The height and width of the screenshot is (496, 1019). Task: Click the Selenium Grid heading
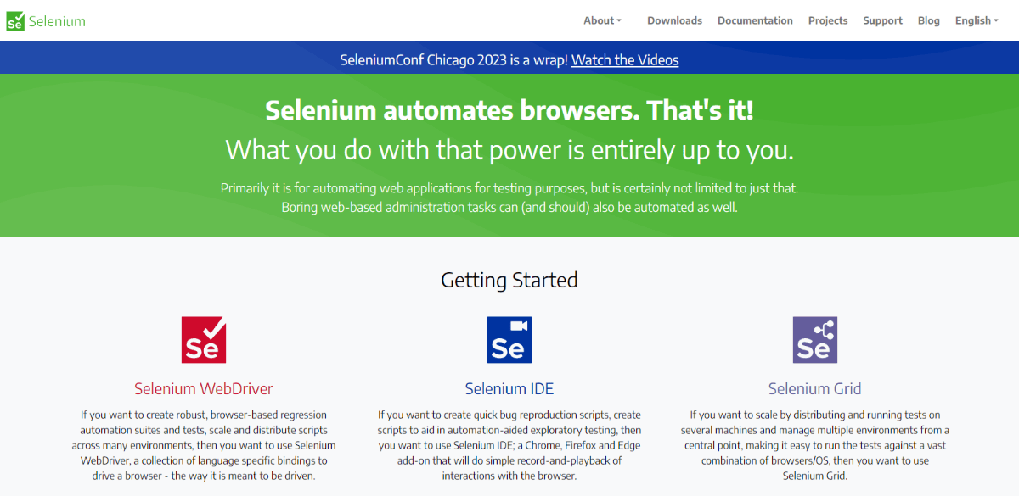(x=814, y=389)
